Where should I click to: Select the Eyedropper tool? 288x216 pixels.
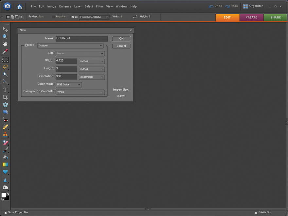(5, 52)
